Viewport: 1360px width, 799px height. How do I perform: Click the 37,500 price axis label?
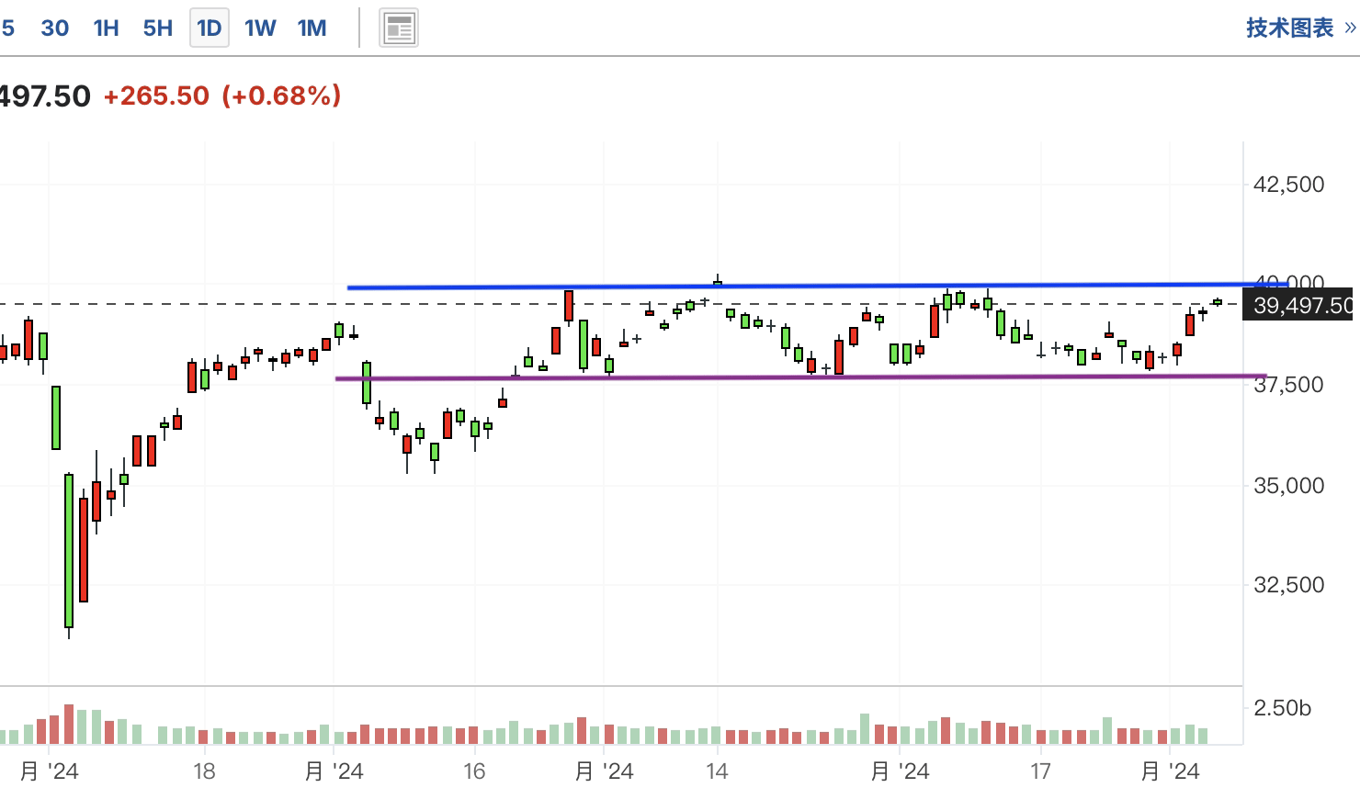1289,385
